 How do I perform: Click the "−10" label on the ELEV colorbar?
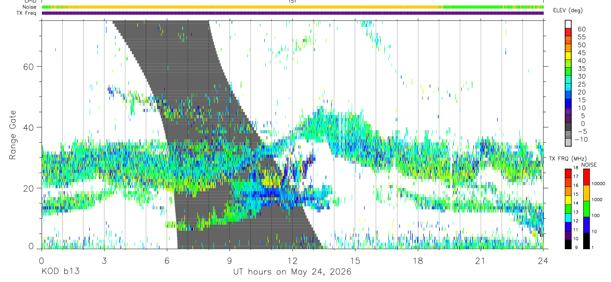[x=582, y=140]
